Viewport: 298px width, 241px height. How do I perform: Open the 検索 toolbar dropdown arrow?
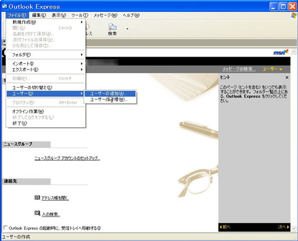tap(127, 29)
